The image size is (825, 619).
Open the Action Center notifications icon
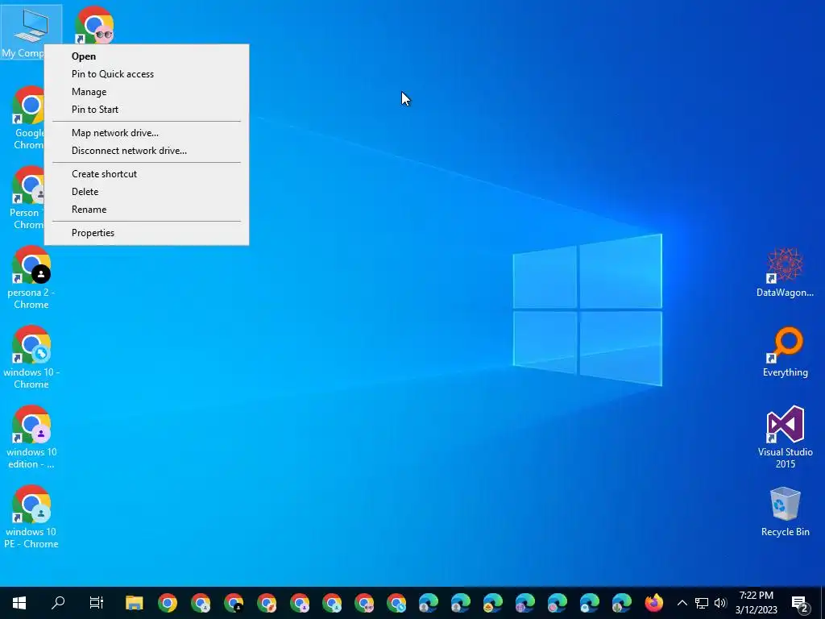click(800, 603)
